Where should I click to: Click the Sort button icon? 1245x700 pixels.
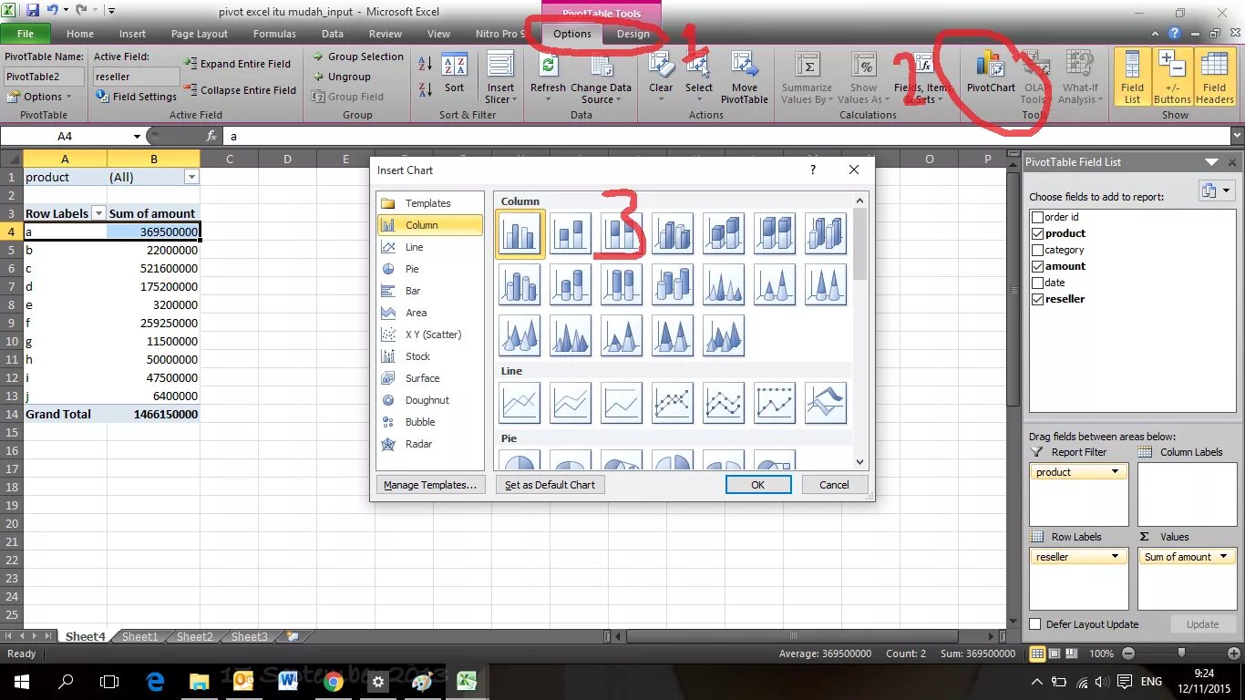[x=454, y=66]
